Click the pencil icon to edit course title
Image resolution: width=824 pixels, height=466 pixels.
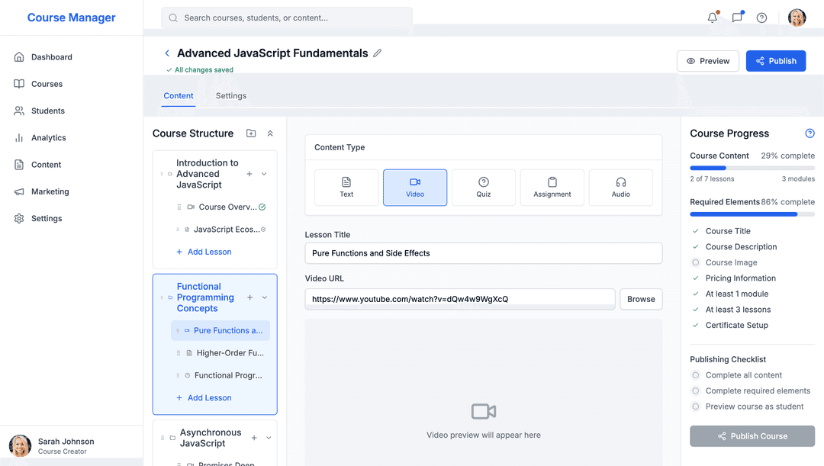coord(378,53)
